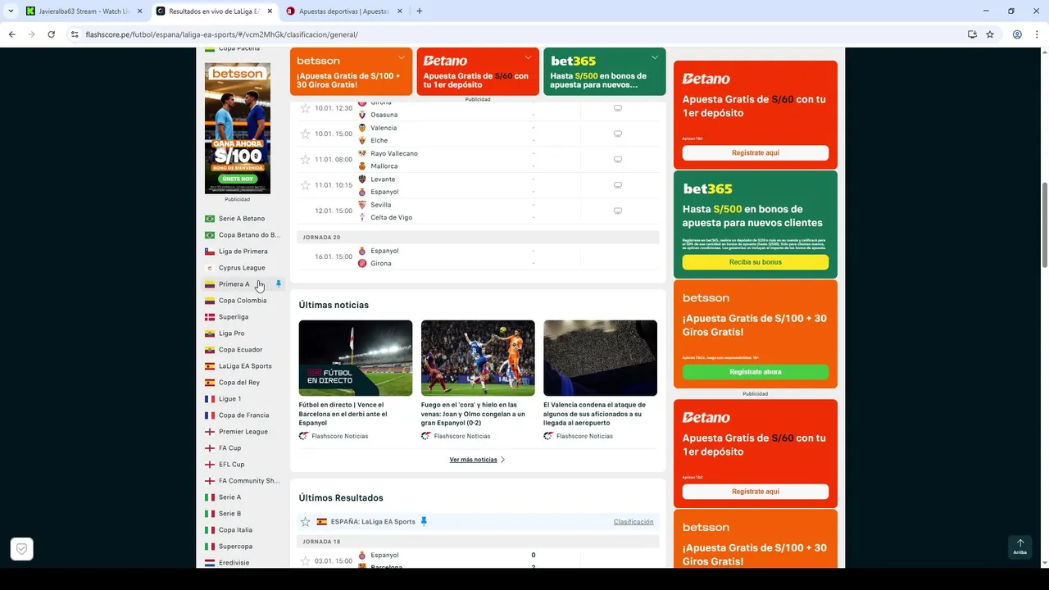
Task: Click the privacy shield icon at bottom left
Action: coord(22,549)
